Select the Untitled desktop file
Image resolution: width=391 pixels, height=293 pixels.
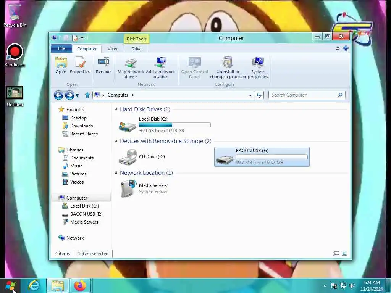pos(15,97)
